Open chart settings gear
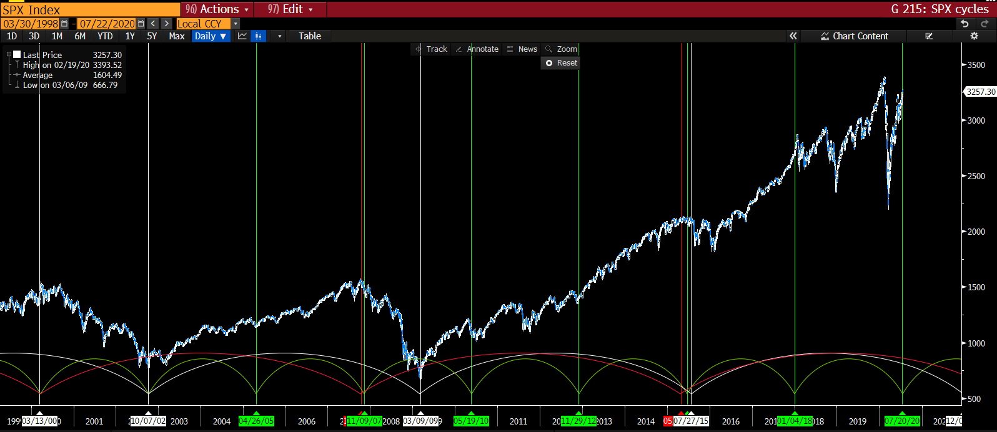 coord(974,36)
